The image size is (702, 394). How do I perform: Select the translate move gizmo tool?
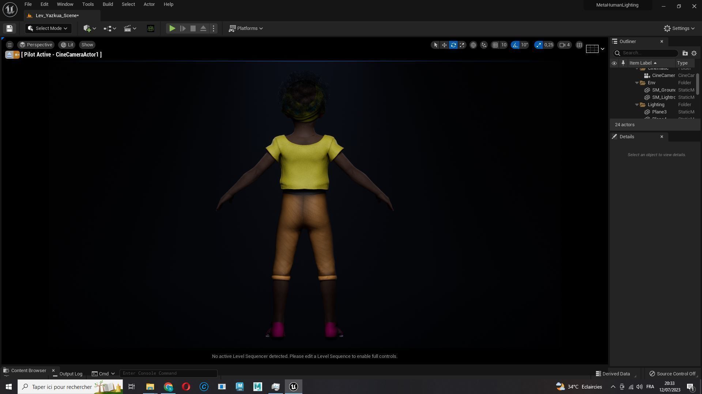pyautogui.click(x=444, y=45)
